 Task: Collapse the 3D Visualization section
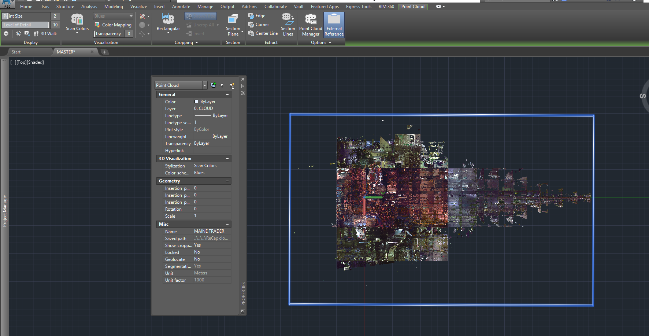(227, 159)
